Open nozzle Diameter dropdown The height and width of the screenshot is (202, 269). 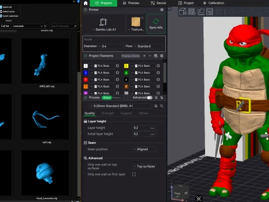111,46
